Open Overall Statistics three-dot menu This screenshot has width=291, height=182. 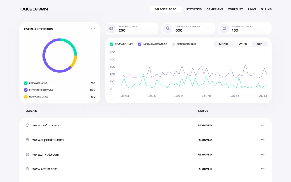(93, 29)
